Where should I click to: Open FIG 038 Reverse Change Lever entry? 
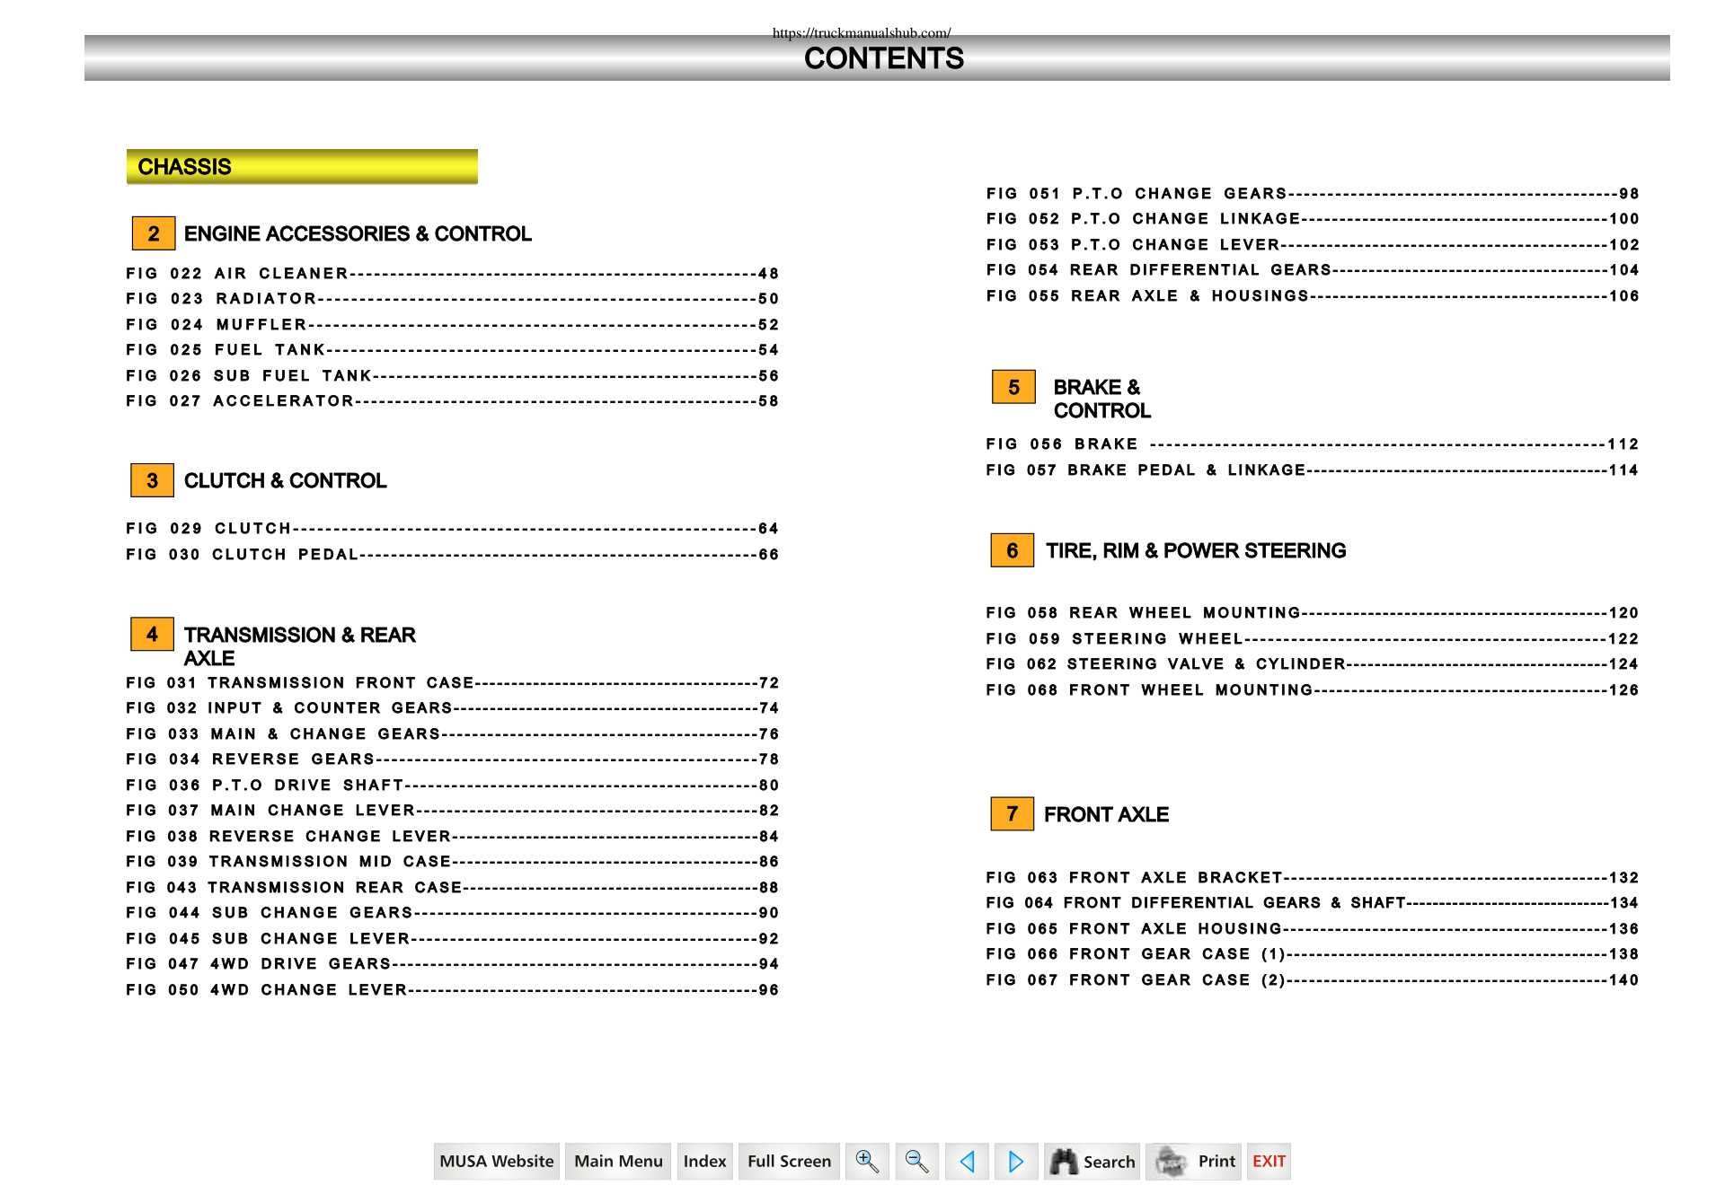pos(453,837)
